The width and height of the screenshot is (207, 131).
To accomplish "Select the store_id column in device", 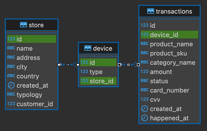I will [98, 81].
